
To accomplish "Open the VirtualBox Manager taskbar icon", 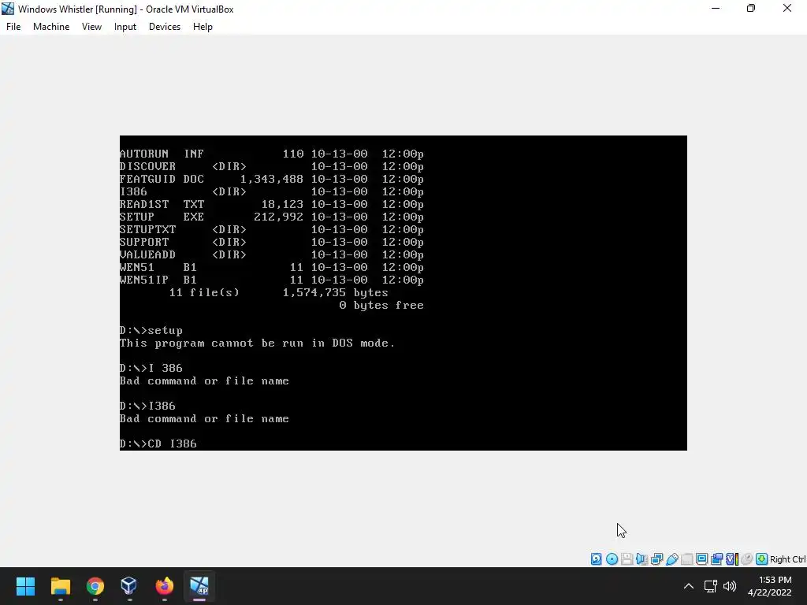I will coord(129,586).
